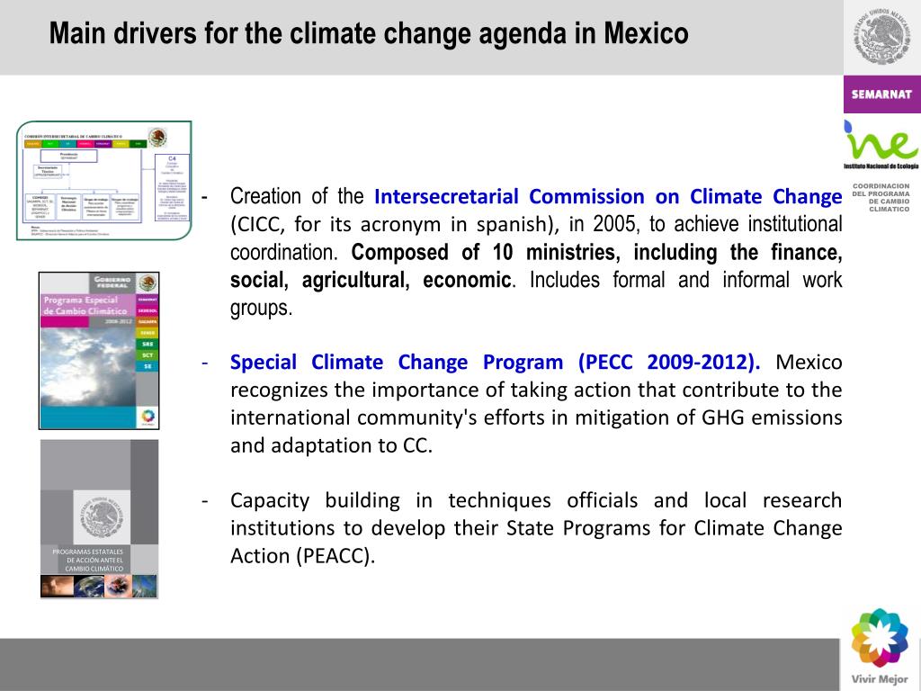Click the purple SEMARNAT logo
The image size is (921, 691).
tap(882, 94)
